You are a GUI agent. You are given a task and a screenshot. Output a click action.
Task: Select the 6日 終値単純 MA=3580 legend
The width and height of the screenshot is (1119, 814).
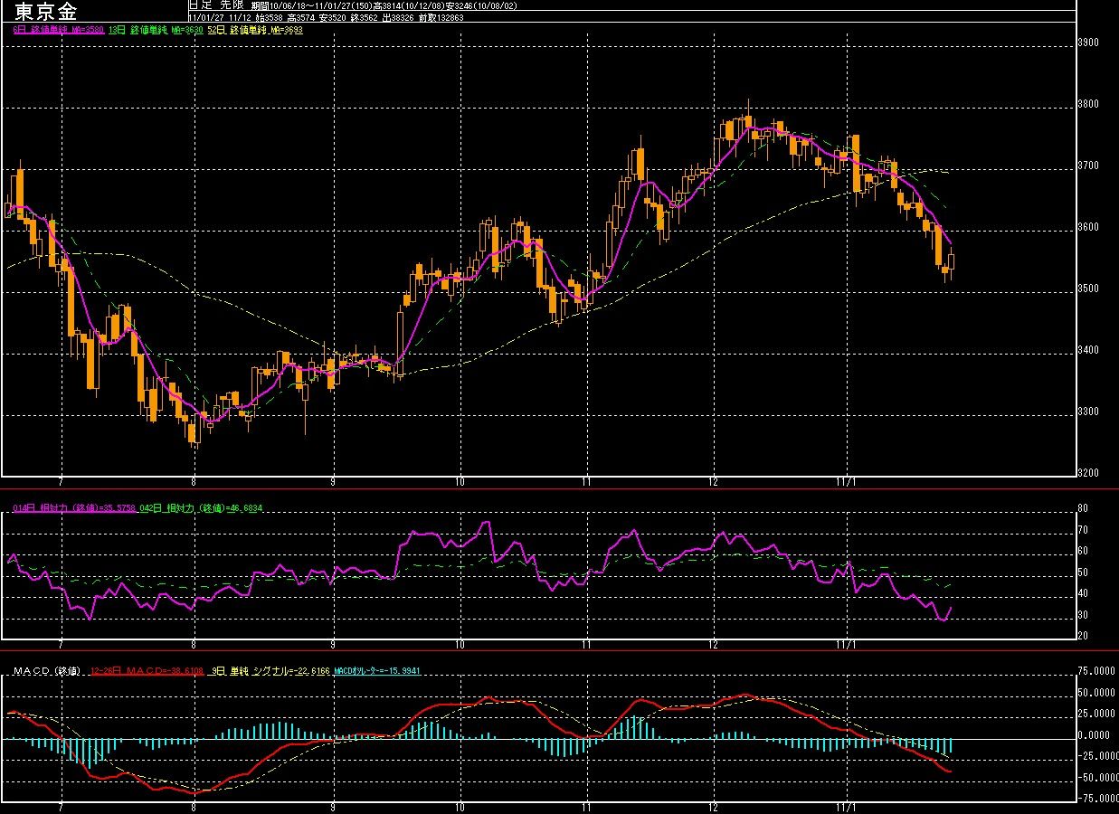[x=58, y=30]
